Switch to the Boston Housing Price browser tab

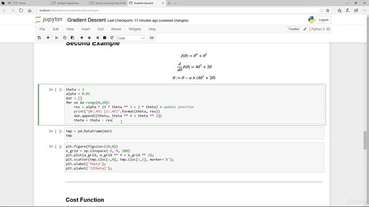108,3
